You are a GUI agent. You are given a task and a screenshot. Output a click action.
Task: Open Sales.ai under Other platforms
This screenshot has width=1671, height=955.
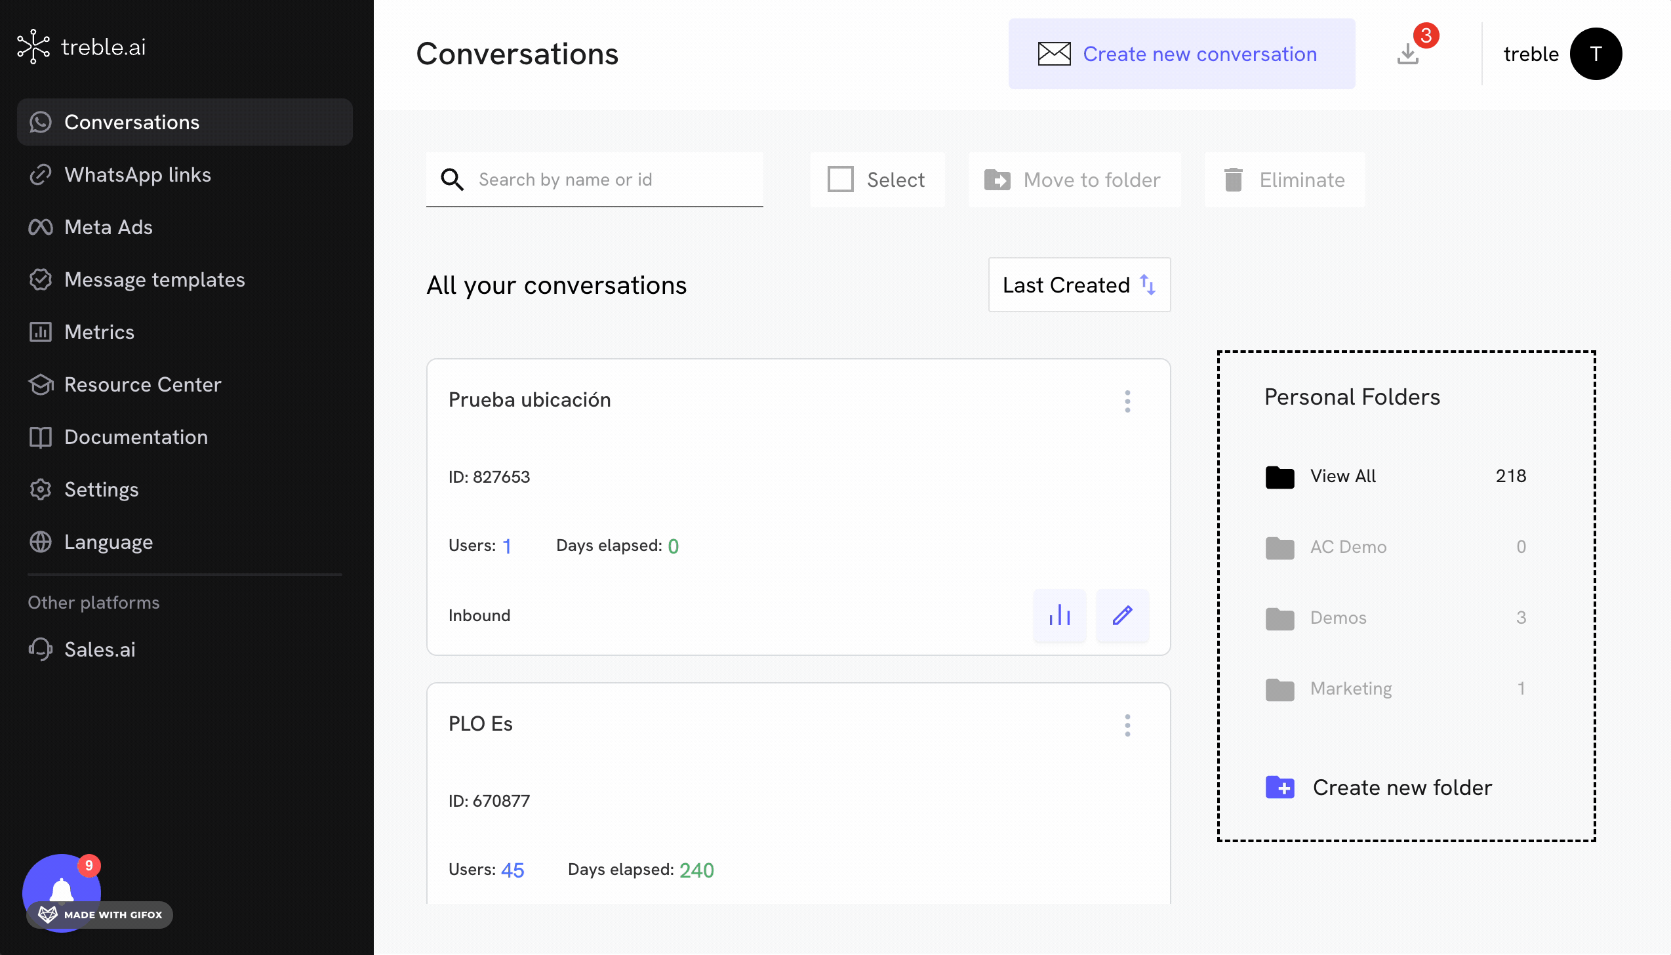point(100,649)
